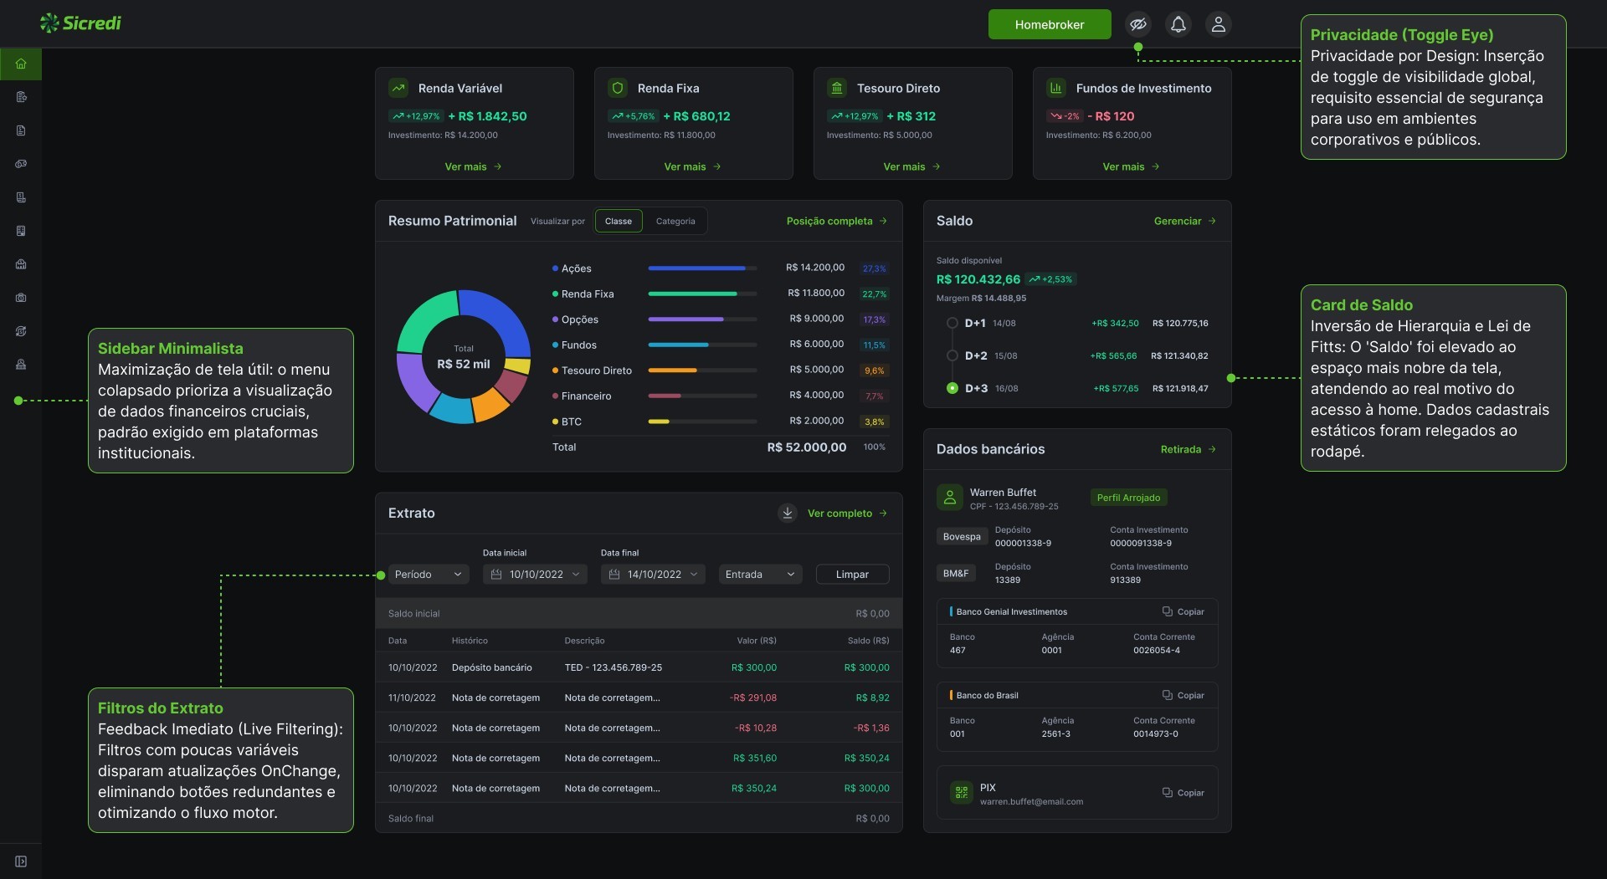Screen dimensions: 1607x879
Task: Click the Homebroker button
Action: click(x=1050, y=24)
